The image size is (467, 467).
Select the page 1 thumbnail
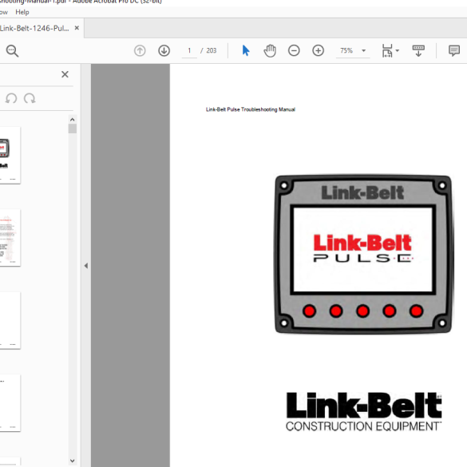coord(10,155)
